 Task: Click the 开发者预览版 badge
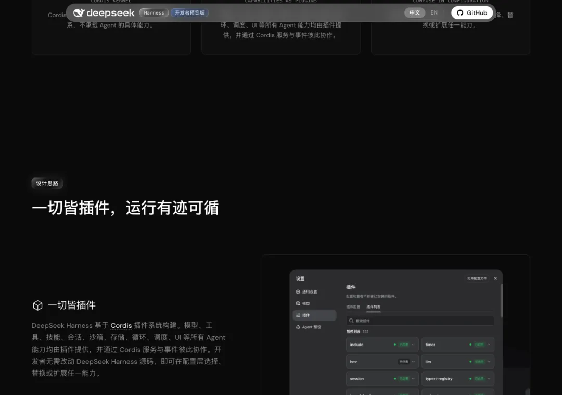tap(189, 13)
